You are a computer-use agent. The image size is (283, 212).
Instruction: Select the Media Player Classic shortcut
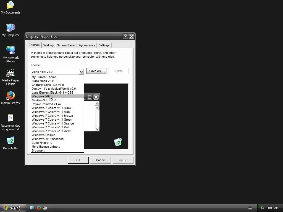[x=11, y=77]
